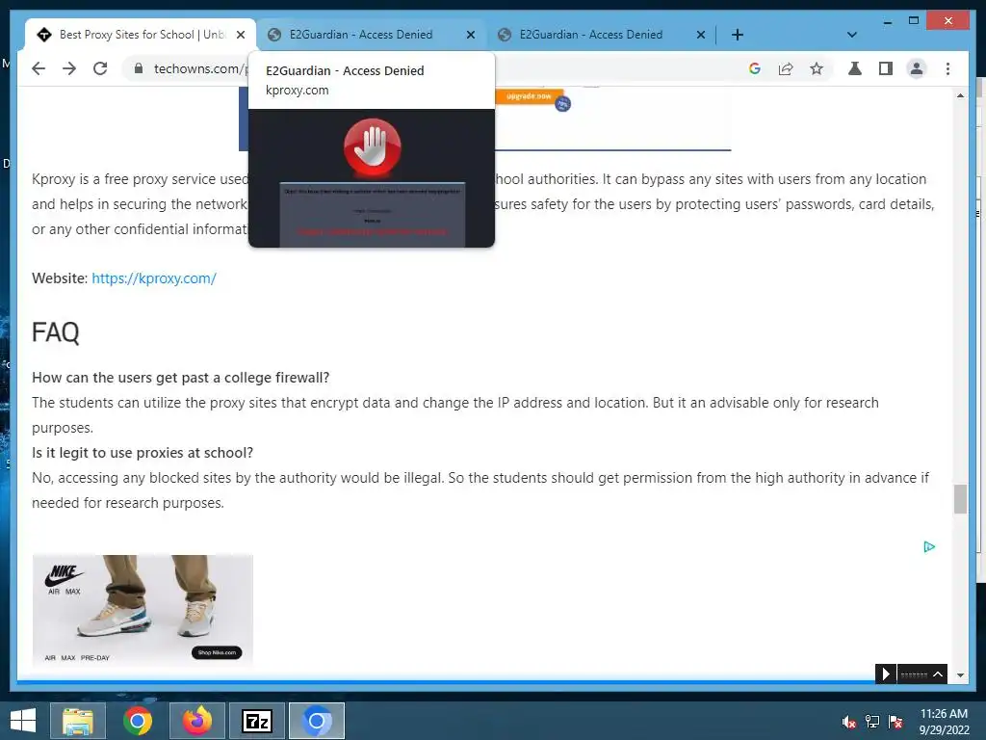Expand the bottom ad bar chevron
986x740 pixels.
[938, 674]
